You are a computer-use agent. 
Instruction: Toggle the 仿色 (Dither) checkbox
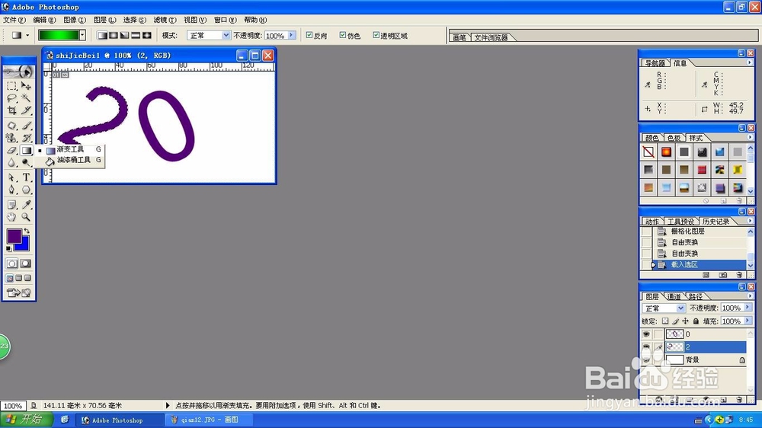(x=343, y=35)
